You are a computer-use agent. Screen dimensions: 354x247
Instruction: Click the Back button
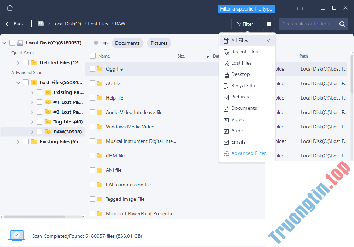tap(15, 24)
